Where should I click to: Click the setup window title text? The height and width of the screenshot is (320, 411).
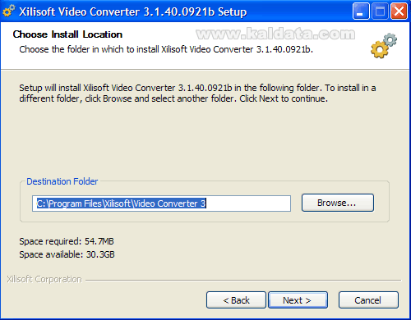pos(133,11)
